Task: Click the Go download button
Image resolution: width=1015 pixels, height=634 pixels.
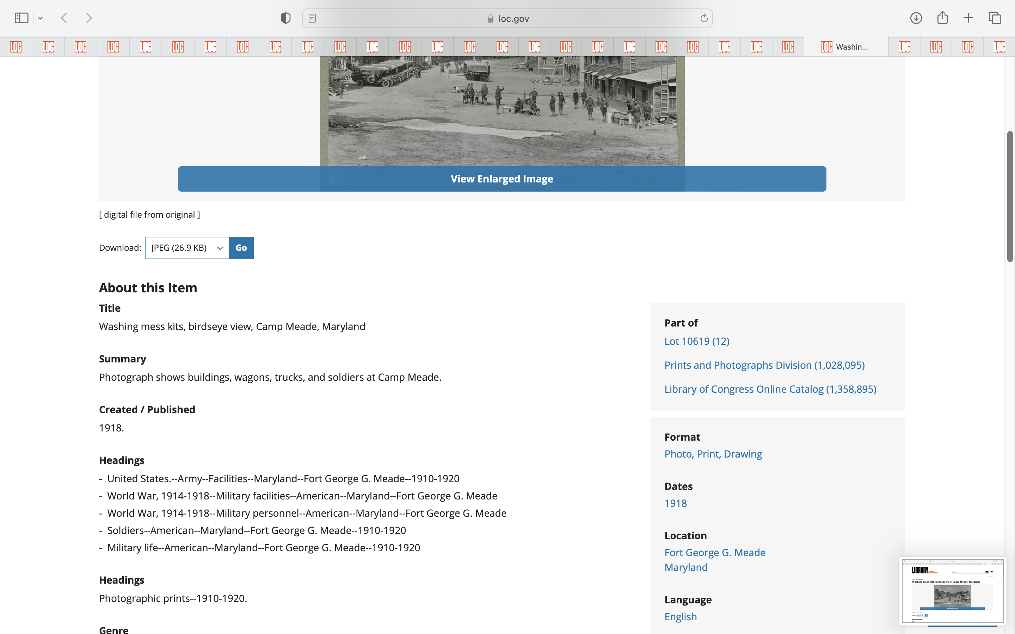Action: (241, 248)
